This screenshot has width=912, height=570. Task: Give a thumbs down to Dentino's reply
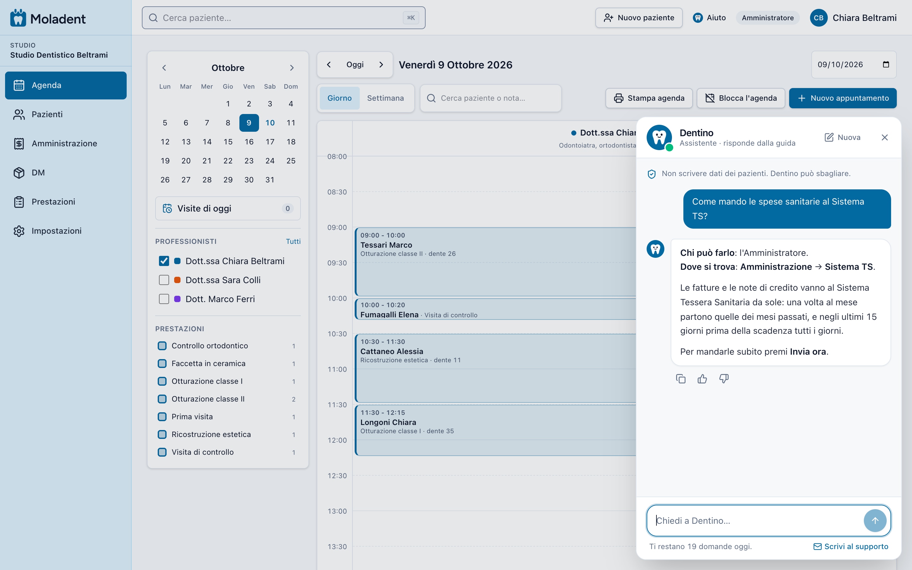click(x=724, y=379)
